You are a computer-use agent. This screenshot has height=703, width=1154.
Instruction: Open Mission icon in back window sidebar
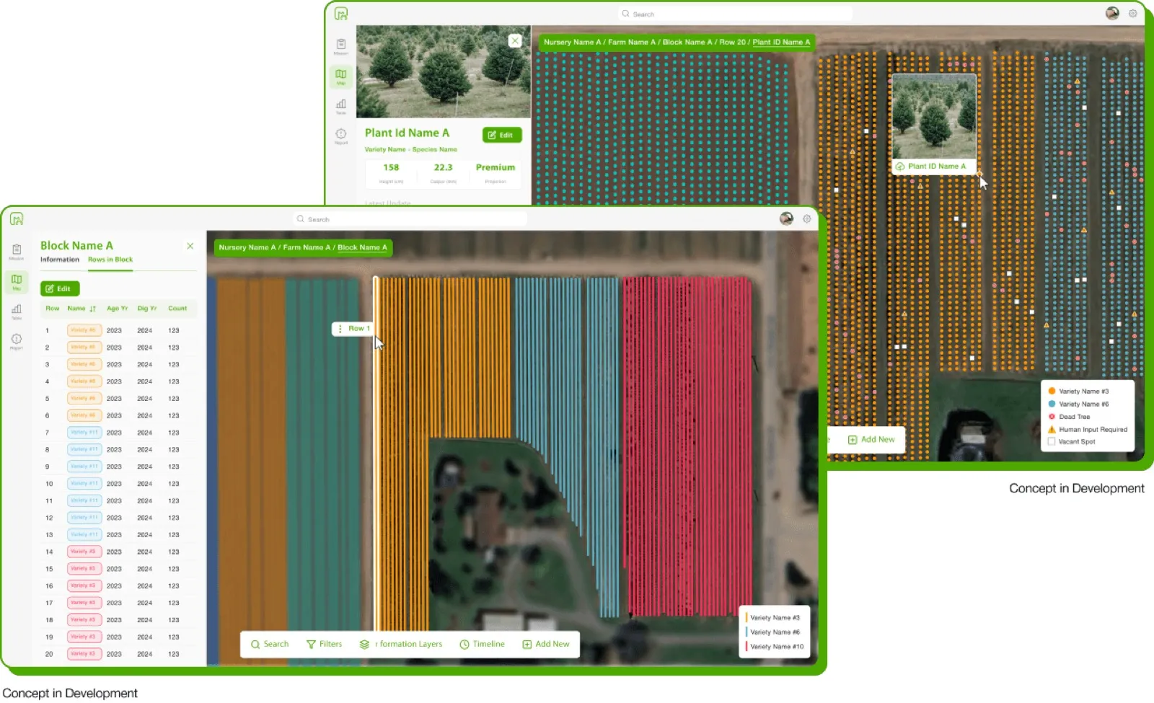tap(341, 47)
